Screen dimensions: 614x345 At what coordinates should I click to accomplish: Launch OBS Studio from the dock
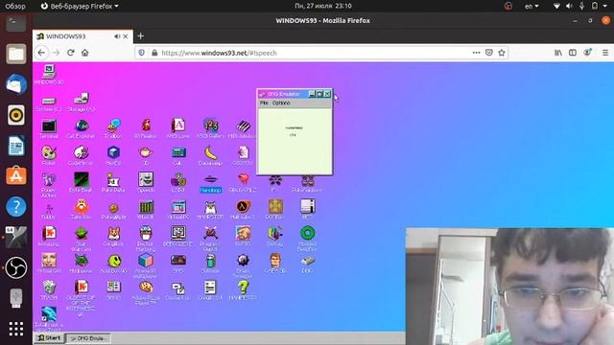click(16, 267)
